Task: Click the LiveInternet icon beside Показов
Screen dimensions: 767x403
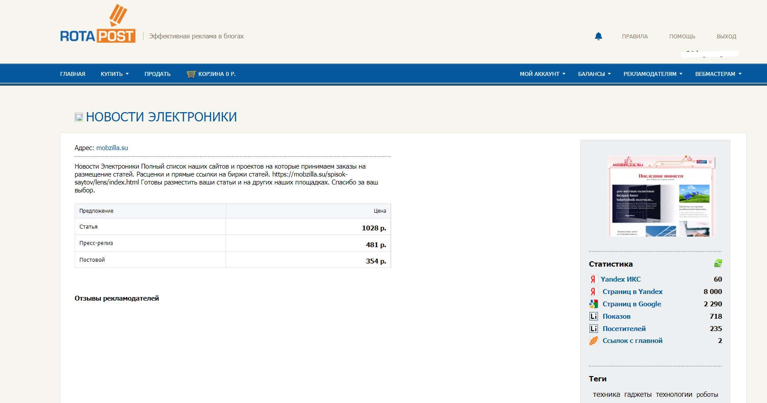Action: [593, 316]
